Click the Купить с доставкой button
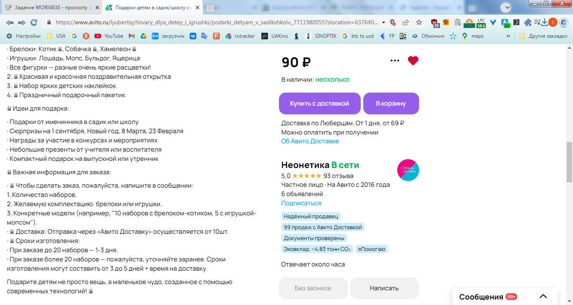The width and height of the screenshot is (573, 305). 319,103
